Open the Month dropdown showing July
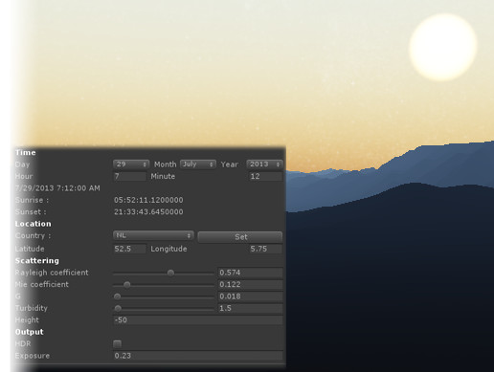The height and width of the screenshot is (372, 494). 198,164
